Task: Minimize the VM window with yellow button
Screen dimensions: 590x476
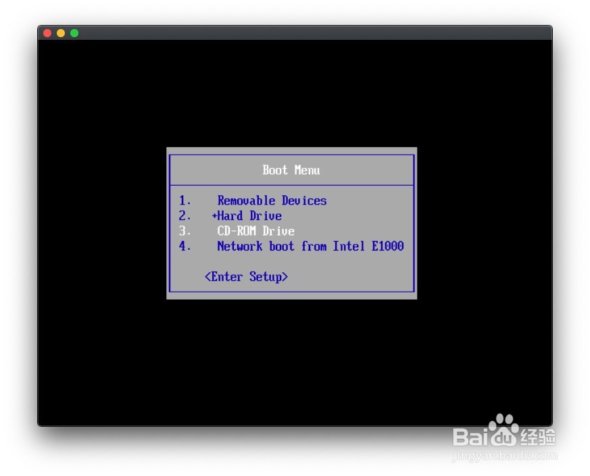Action: pos(61,33)
